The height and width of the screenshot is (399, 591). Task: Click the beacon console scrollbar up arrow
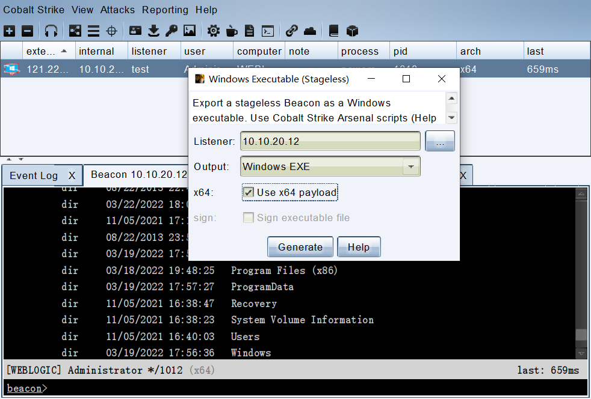click(581, 193)
